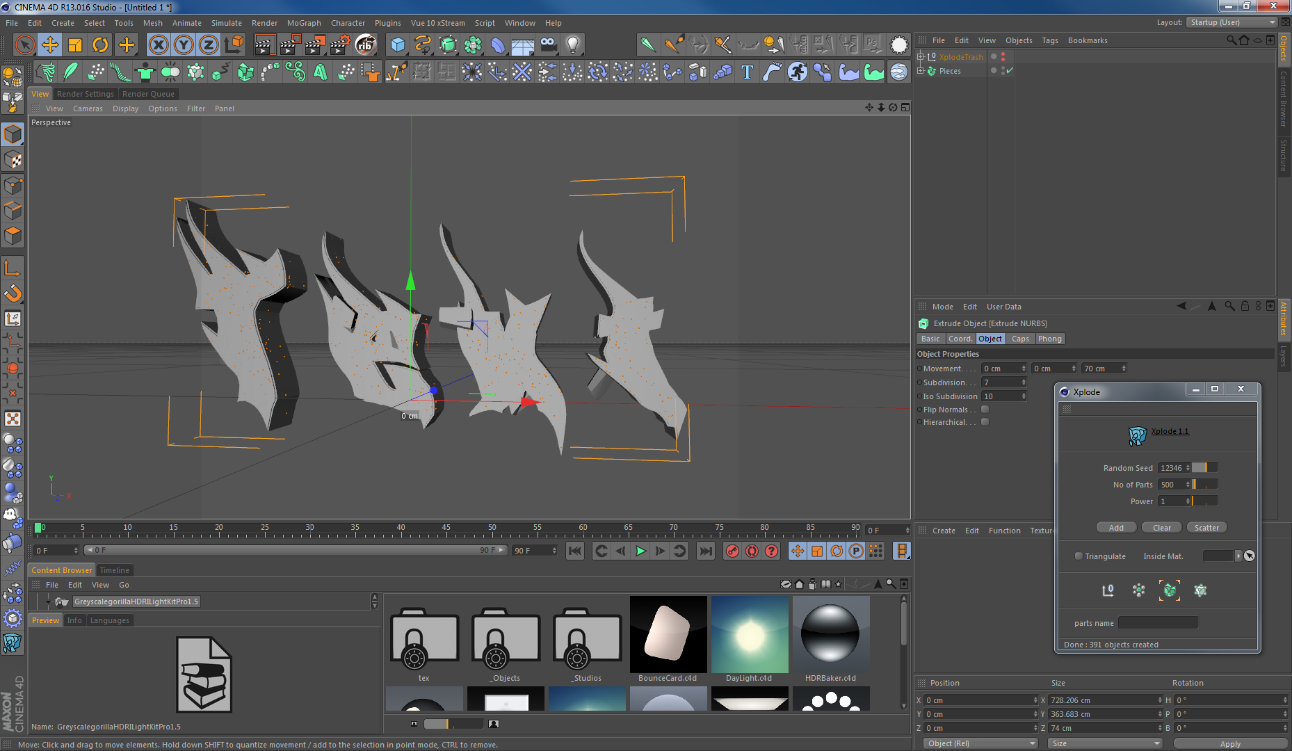1292x751 pixels.
Task: Open the Coord. tab in Attributes
Action: (x=960, y=339)
